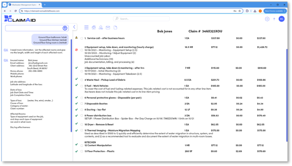Click into the top Search field
292x166 pixels.
pyautogui.click(x=141, y=19)
